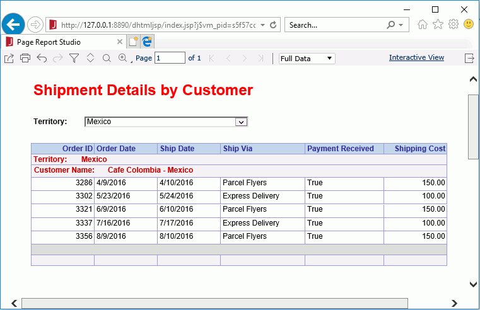The width and height of the screenshot is (480, 310).
Task: Go to last page navigation icon
Action: tap(261, 58)
